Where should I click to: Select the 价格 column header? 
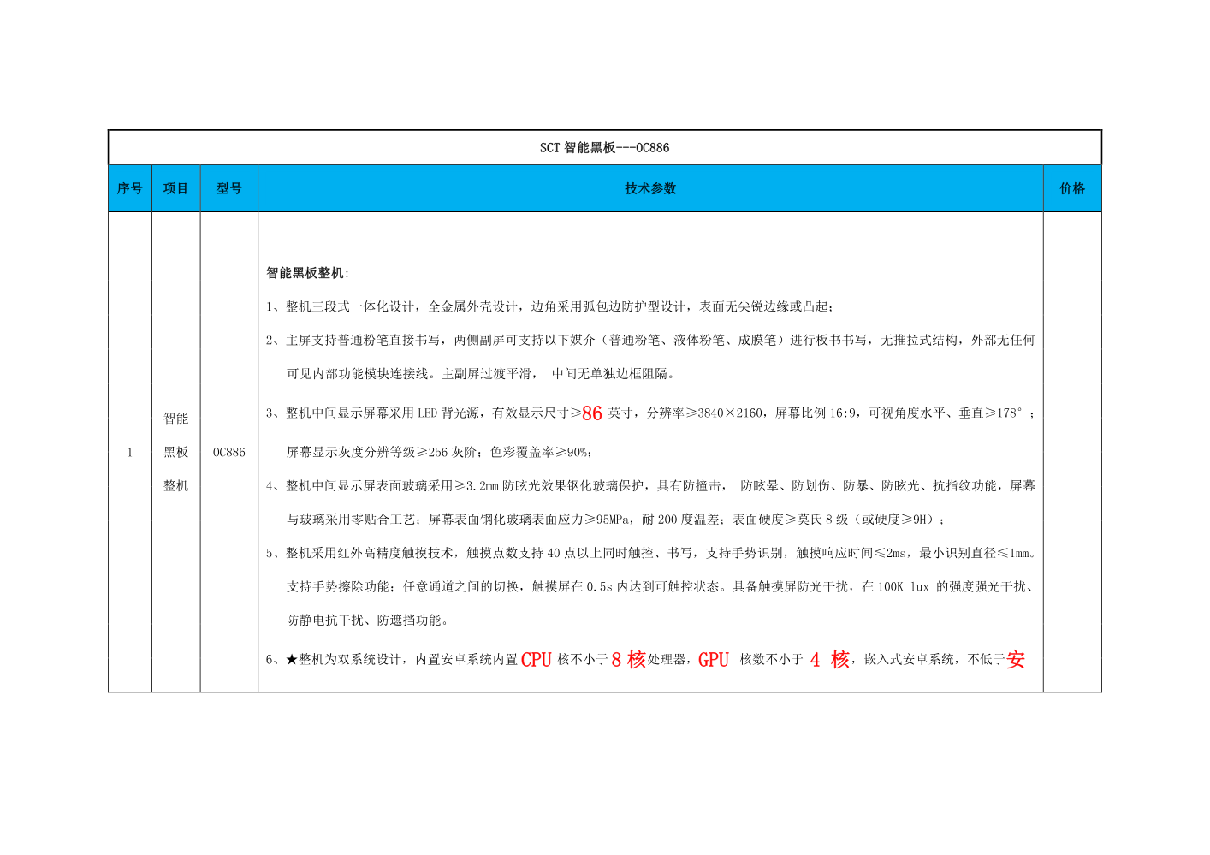[1072, 188]
